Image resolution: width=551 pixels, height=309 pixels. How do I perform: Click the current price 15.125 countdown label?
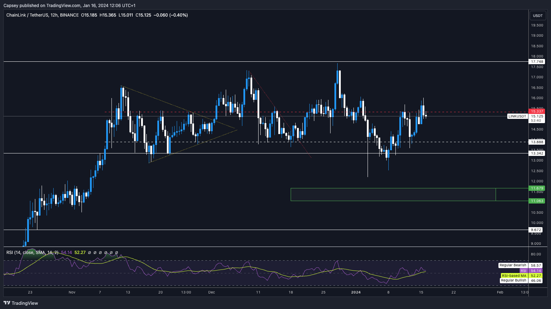pyautogui.click(x=537, y=118)
